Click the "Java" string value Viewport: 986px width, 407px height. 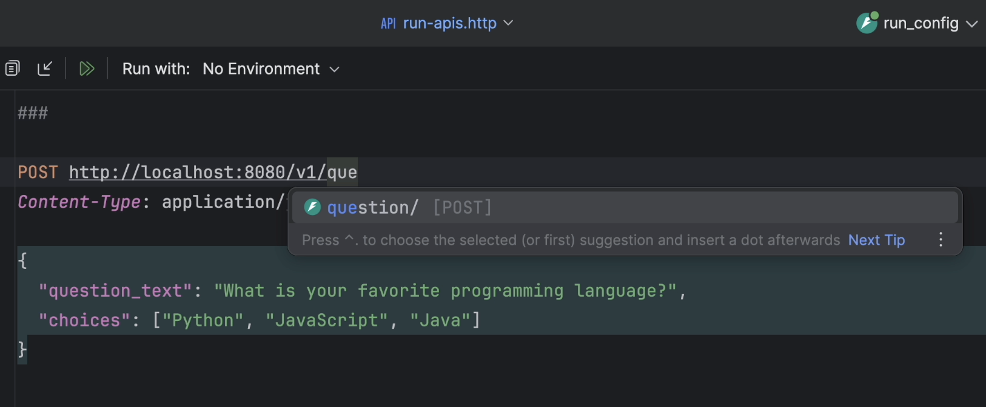(x=440, y=320)
